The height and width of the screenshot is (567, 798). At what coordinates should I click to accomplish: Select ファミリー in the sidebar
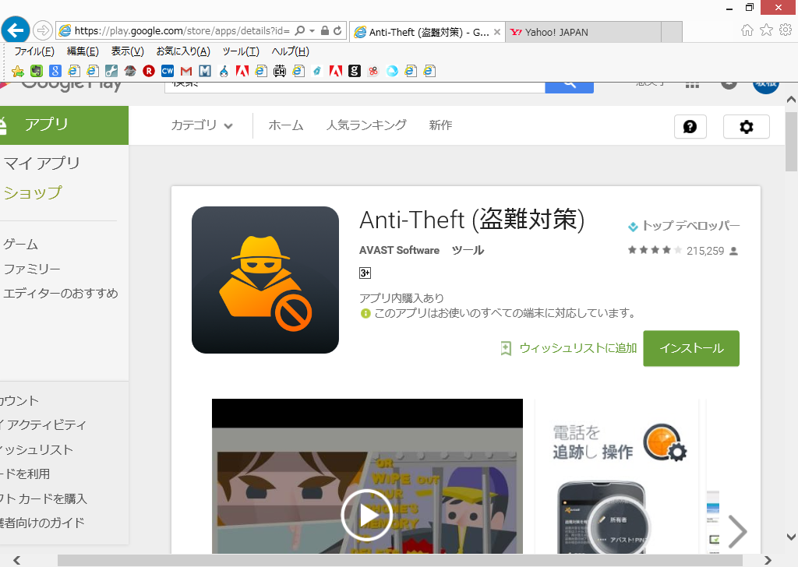click(x=31, y=269)
